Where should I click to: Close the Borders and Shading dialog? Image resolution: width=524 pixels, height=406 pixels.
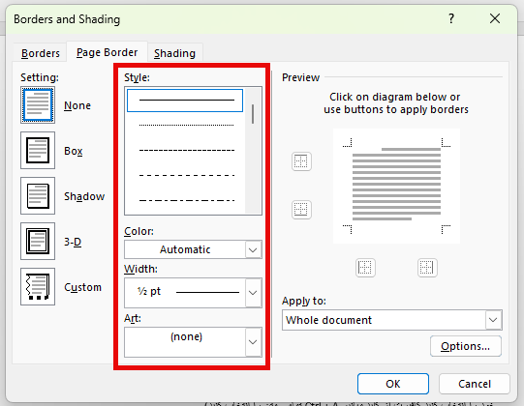(495, 18)
